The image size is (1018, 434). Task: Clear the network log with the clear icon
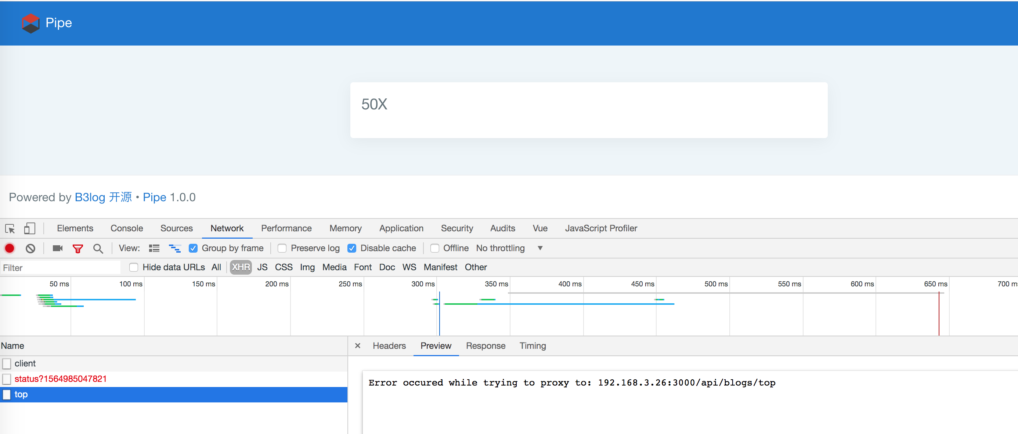coord(30,248)
